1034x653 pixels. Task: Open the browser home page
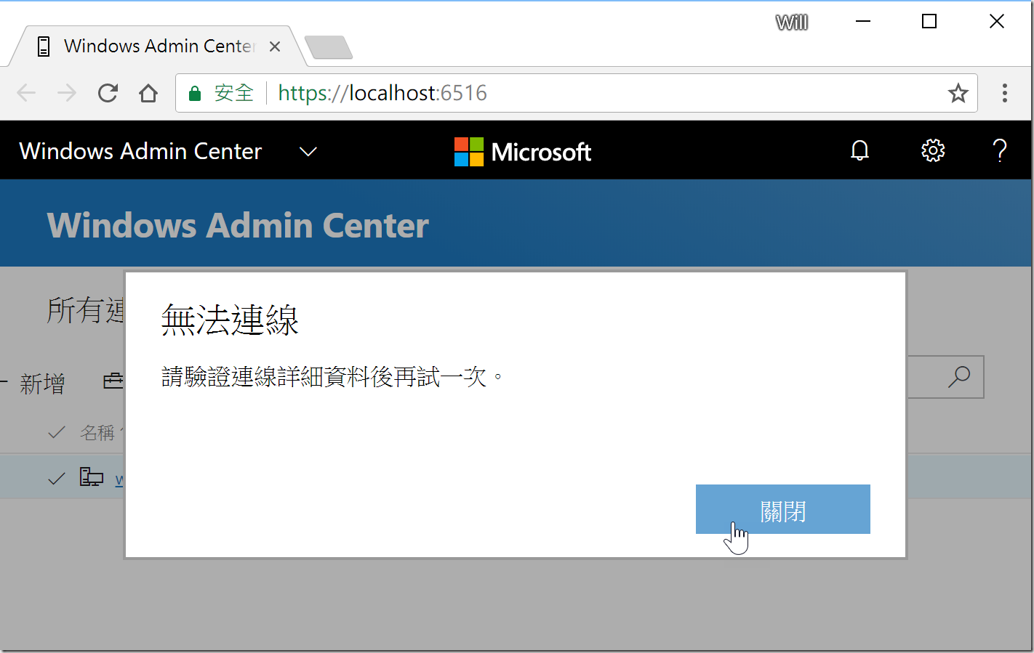pos(148,93)
